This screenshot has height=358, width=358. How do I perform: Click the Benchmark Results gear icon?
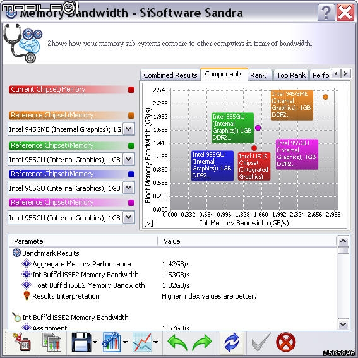[x=16, y=253]
